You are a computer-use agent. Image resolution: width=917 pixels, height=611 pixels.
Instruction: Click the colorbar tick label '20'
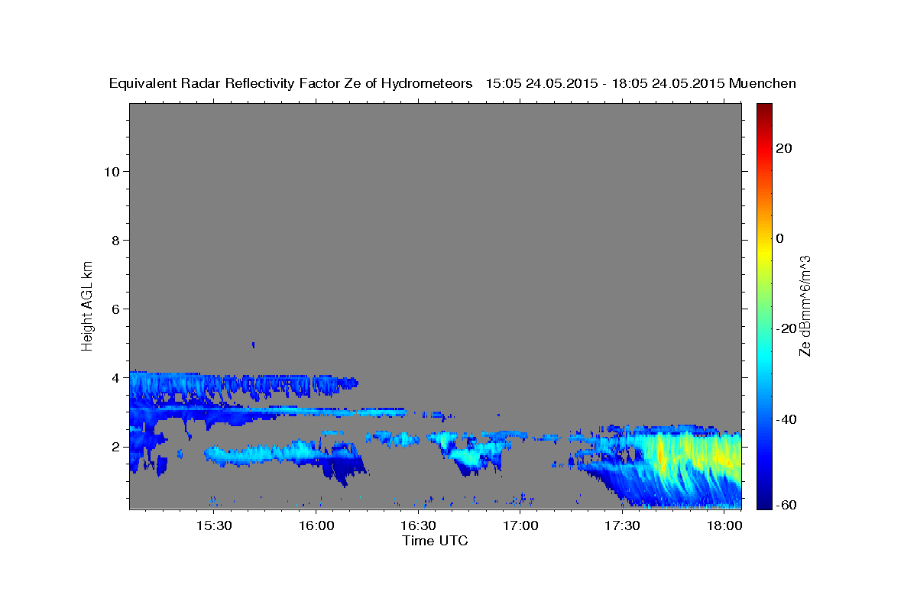coord(784,148)
